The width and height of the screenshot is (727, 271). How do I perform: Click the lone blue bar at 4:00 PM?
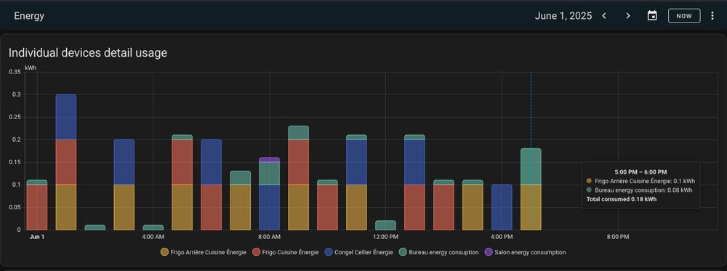tap(502, 207)
